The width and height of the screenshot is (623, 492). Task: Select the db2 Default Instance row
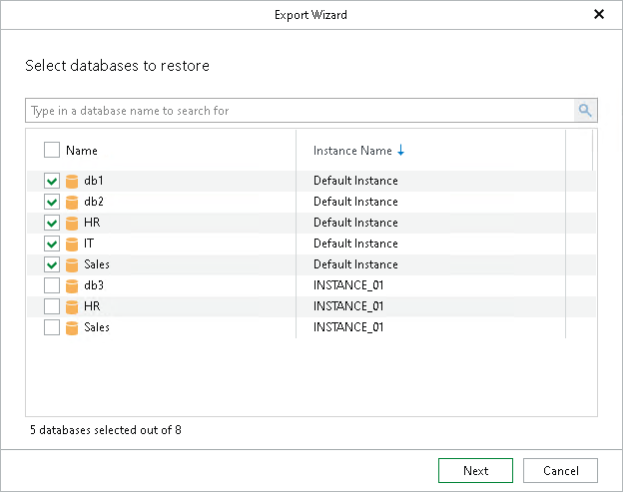click(355, 202)
